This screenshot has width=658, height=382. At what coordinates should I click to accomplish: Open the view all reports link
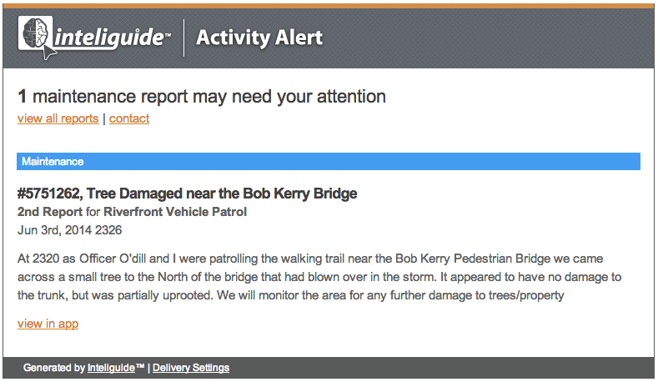pos(58,118)
